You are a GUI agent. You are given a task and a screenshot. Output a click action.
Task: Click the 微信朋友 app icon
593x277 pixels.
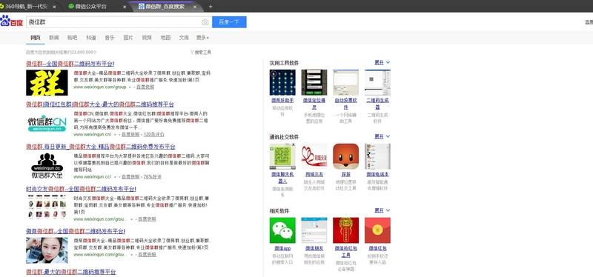point(314,230)
